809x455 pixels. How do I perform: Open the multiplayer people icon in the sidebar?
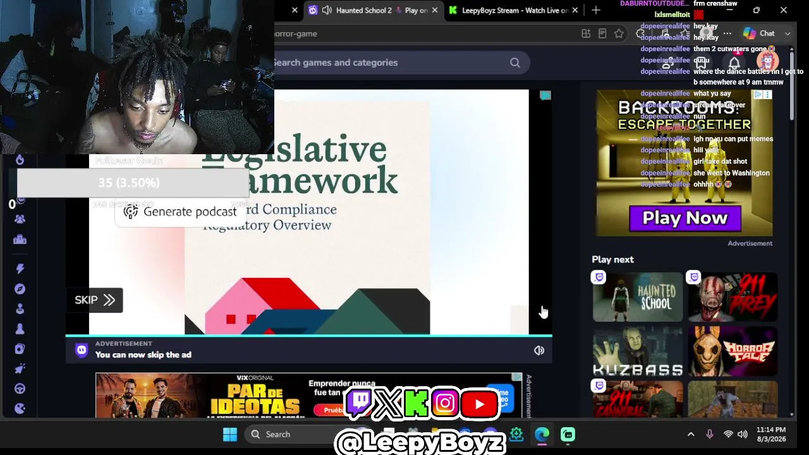20,219
